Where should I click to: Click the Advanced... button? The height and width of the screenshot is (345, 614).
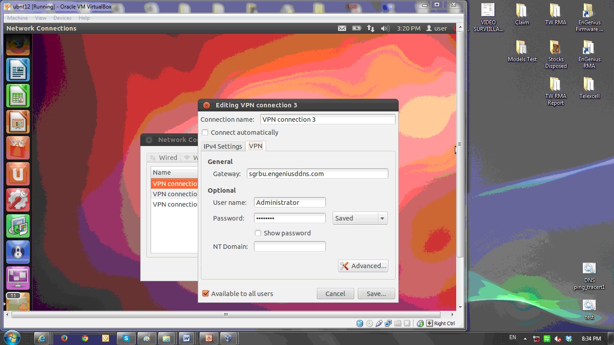363,266
